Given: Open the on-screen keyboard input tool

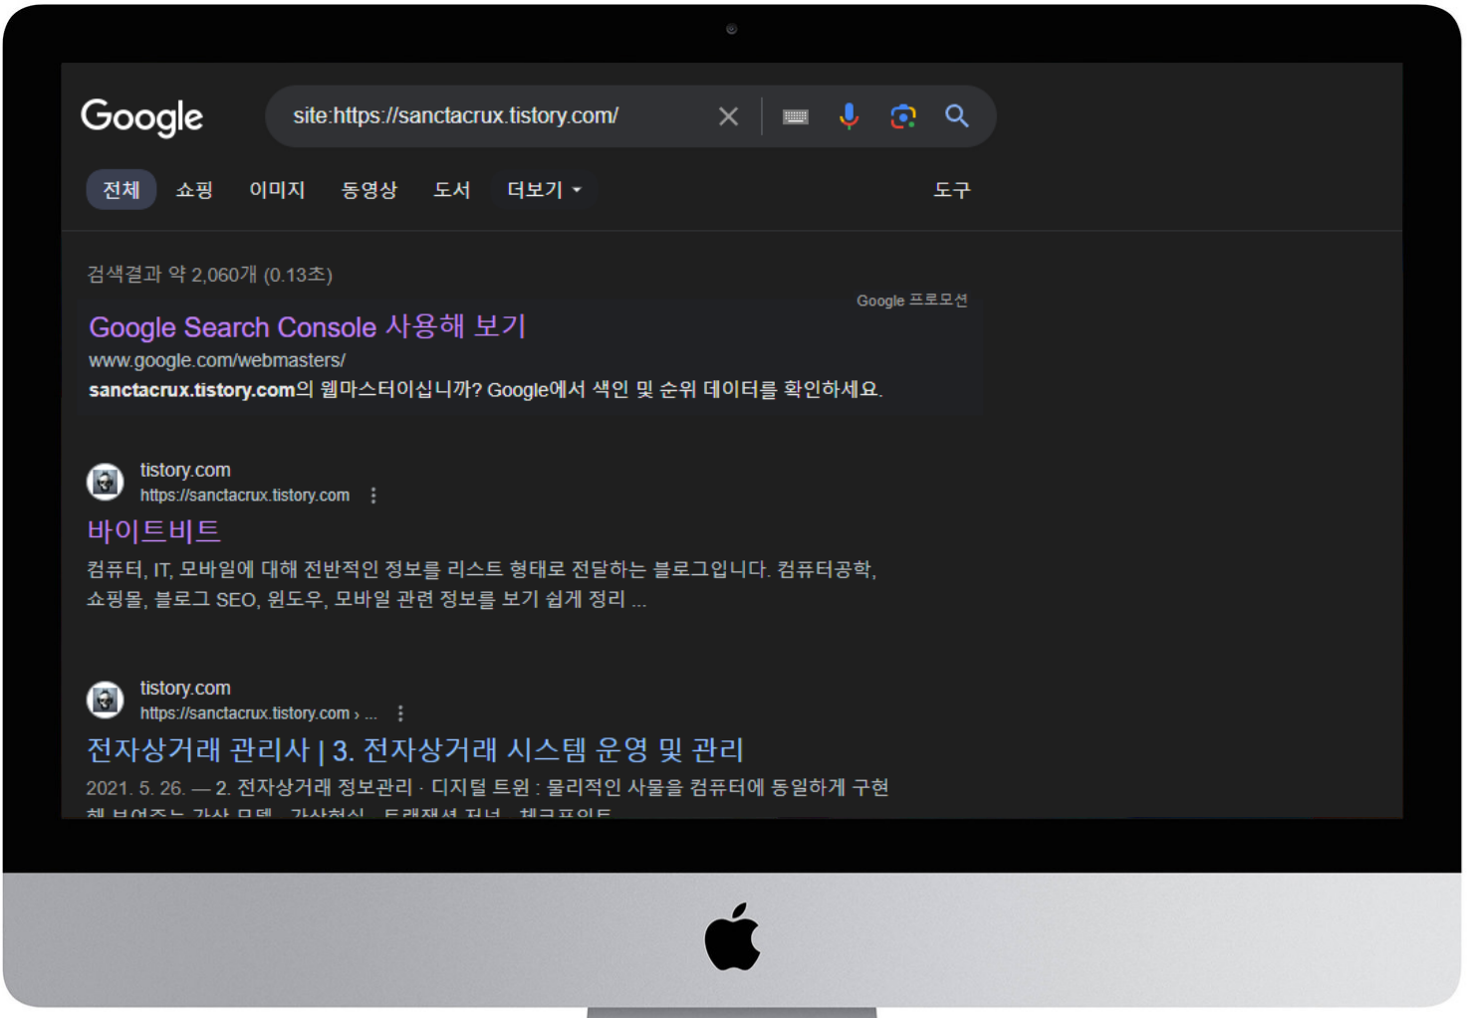Looking at the screenshot, I should (796, 116).
